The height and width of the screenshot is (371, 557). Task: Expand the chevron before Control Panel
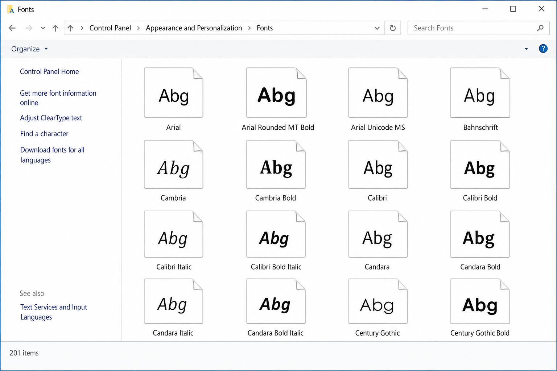[82, 28]
